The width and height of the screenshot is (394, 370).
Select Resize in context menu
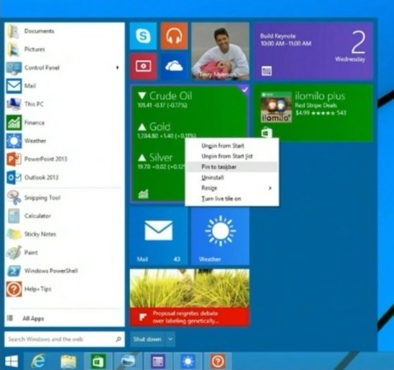tap(232, 188)
